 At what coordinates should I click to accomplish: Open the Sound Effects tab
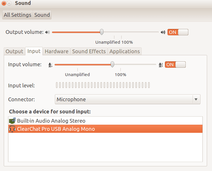(89, 52)
